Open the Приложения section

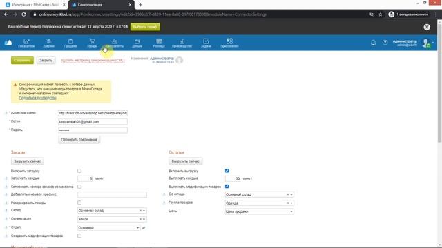pos(229,43)
